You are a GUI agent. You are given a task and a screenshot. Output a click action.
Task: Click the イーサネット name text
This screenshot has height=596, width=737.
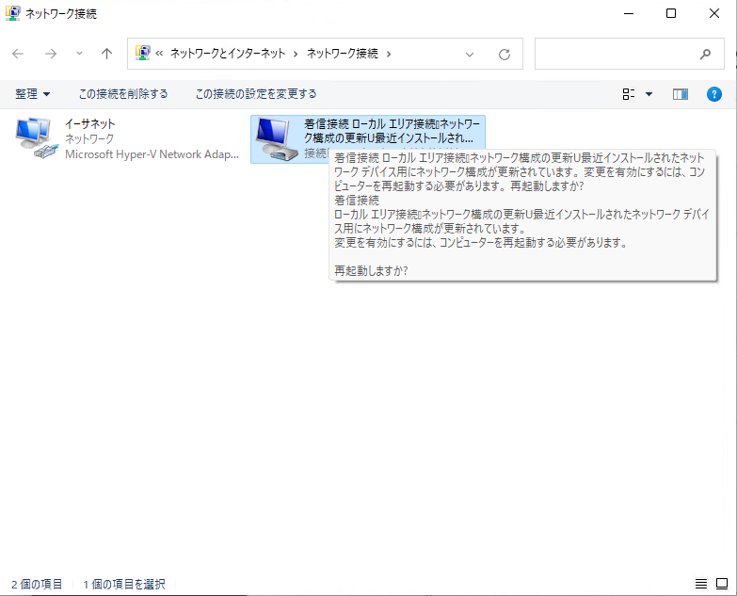point(89,124)
